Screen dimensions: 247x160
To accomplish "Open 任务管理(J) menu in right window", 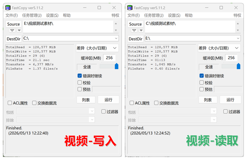I will (154, 15).
